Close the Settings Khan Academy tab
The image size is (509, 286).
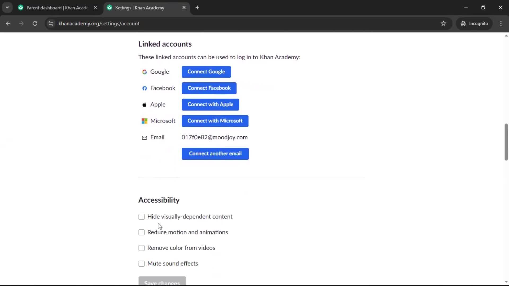pos(184,8)
